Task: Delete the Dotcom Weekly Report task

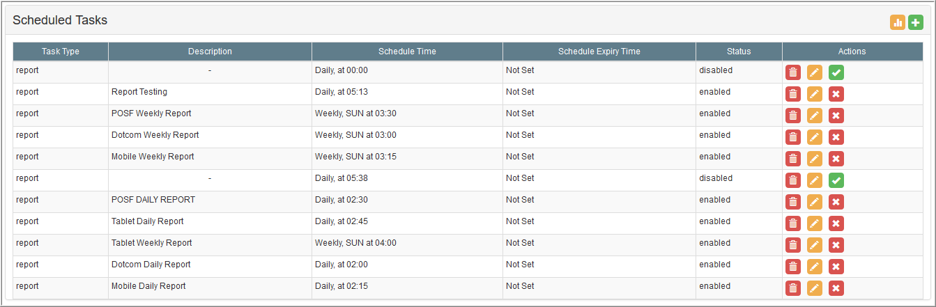Action: [793, 137]
